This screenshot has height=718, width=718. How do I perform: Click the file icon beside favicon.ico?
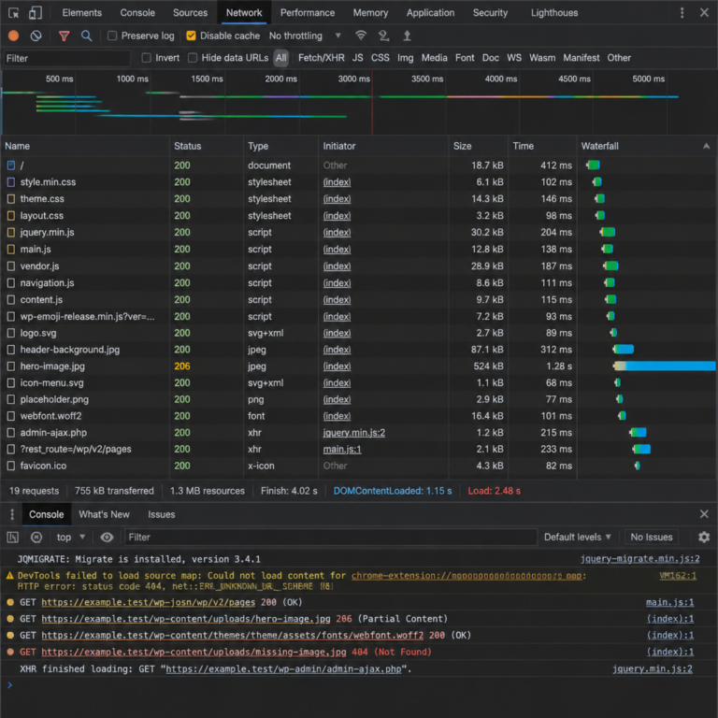click(x=11, y=466)
